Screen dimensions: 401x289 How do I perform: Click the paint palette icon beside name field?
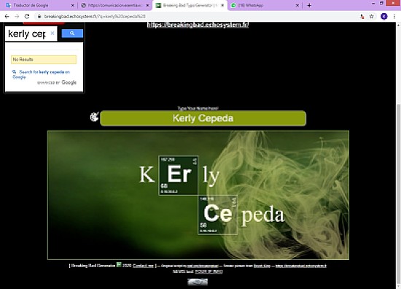pos(94,117)
